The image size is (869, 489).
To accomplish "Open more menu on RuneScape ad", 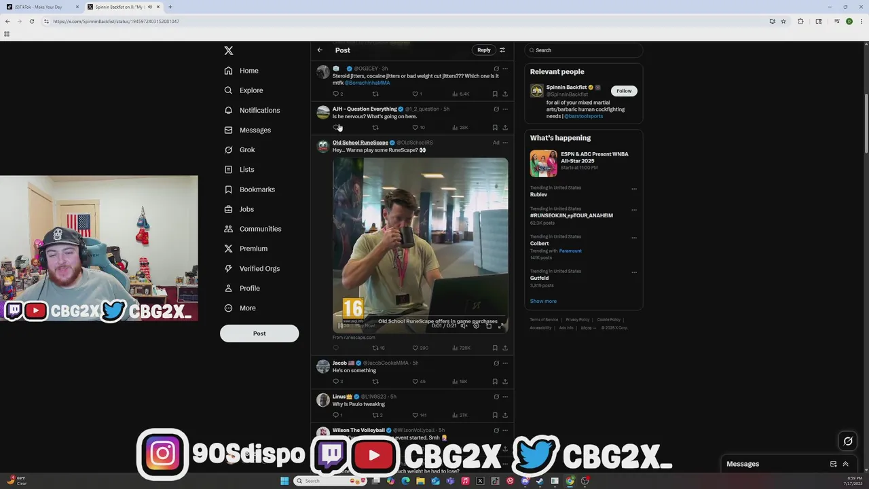I will (x=505, y=143).
